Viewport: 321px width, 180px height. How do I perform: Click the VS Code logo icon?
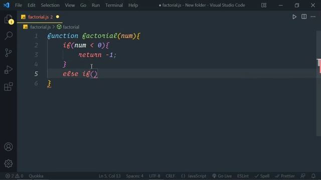pos(7,5)
